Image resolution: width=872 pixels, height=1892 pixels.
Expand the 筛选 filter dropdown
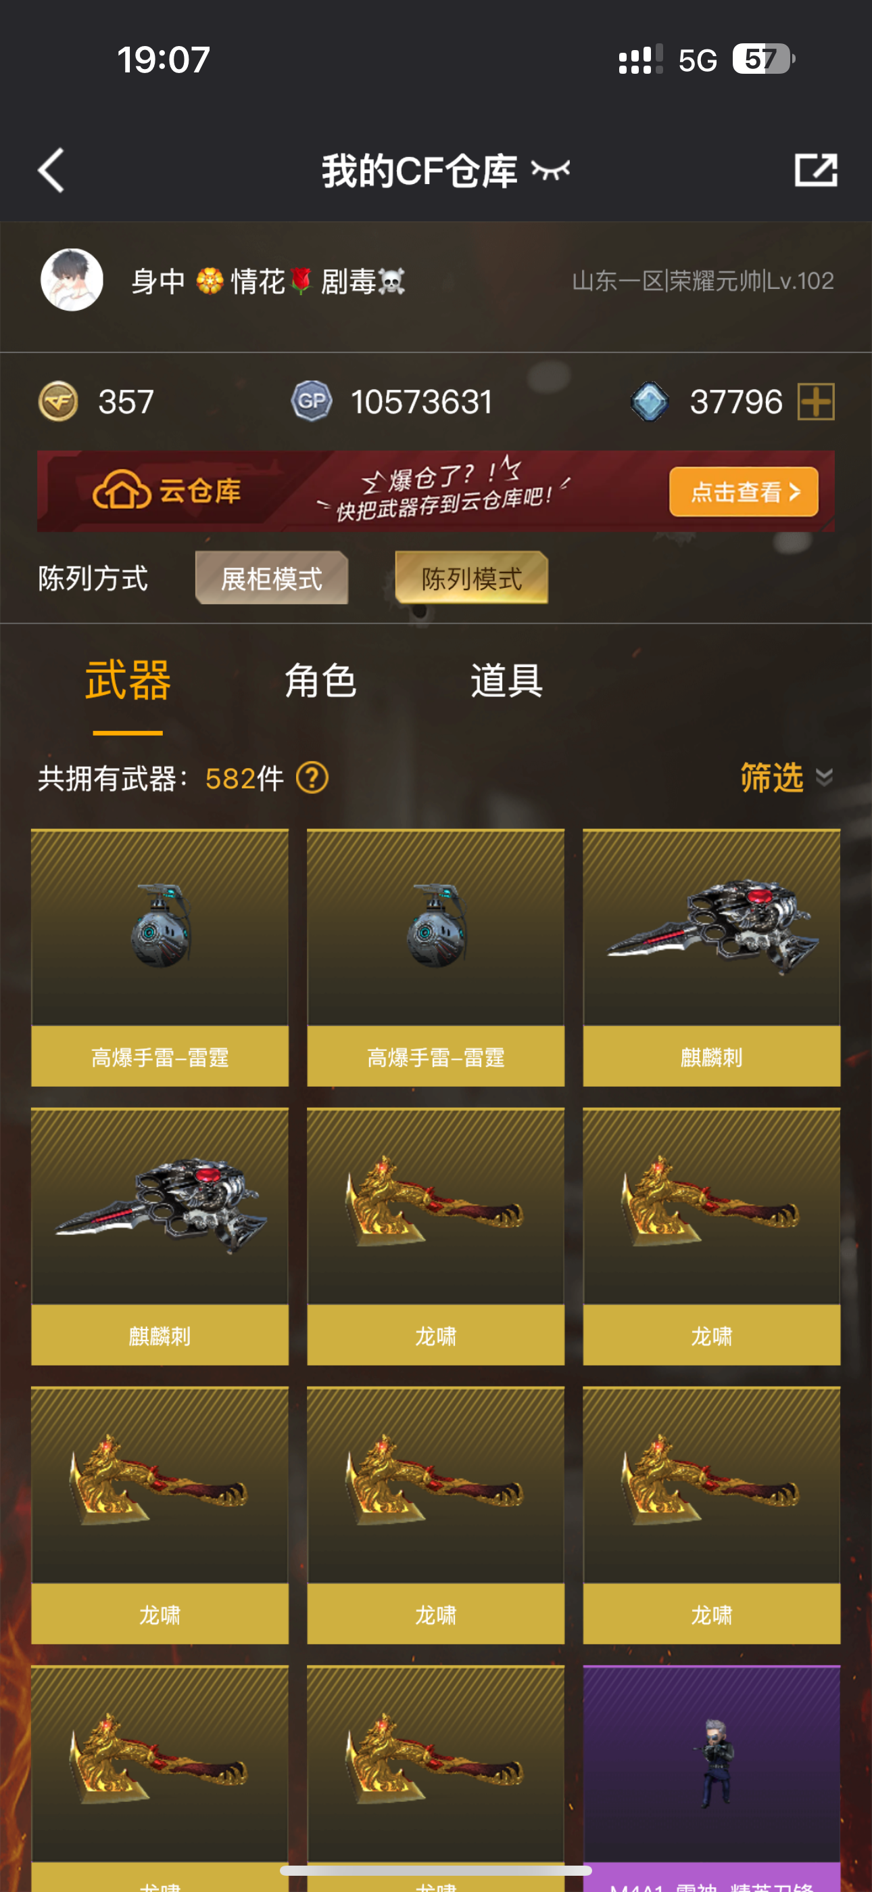click(x=786, y=778)
